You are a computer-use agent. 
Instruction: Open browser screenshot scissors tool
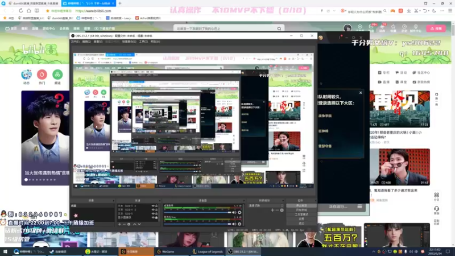click(x=416, y=11)
